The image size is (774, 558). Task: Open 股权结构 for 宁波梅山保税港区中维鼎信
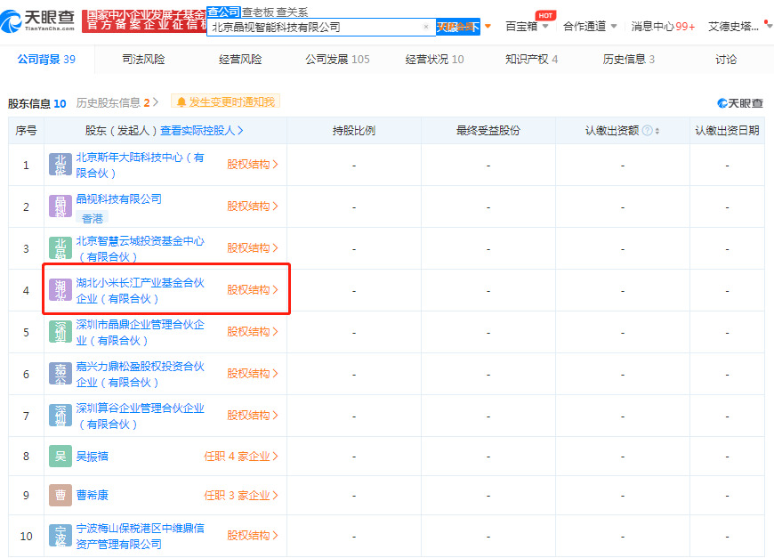253,536
